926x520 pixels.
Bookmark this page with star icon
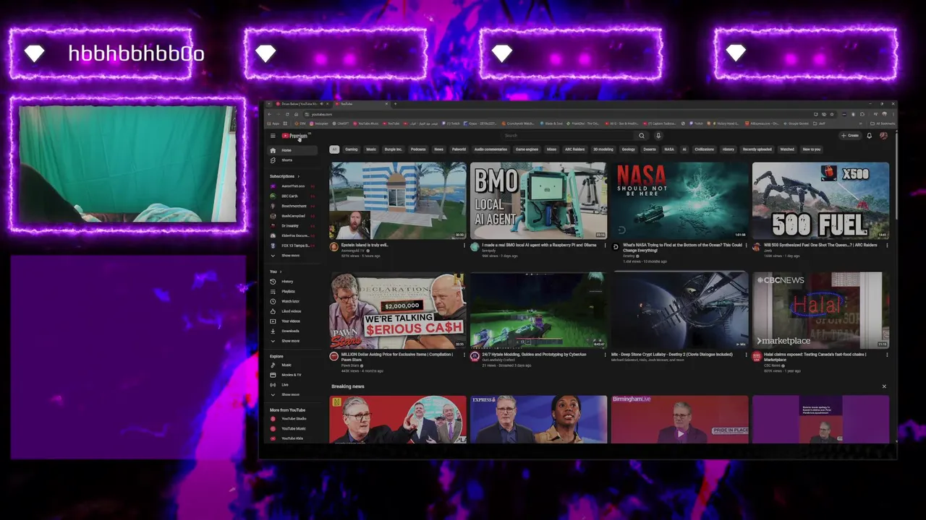pos(832,114)
